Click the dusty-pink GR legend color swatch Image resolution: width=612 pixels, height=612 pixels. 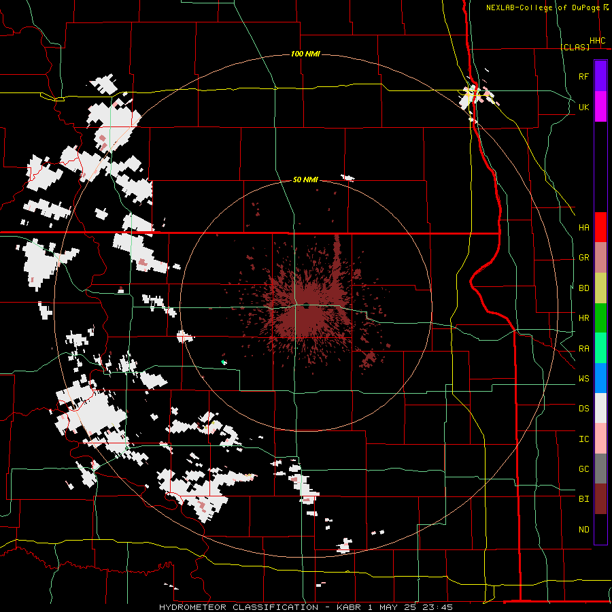pos(600,258)
